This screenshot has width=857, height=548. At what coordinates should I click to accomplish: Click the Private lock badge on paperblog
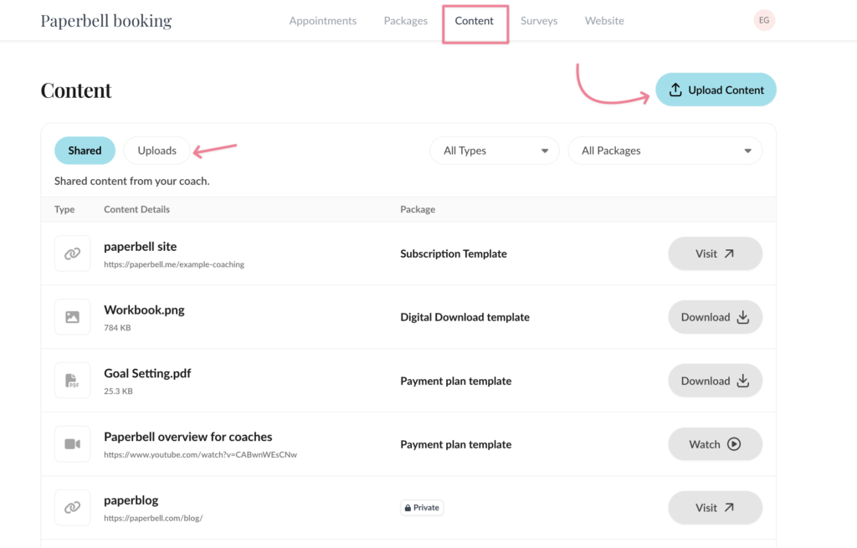coord(422,507)
